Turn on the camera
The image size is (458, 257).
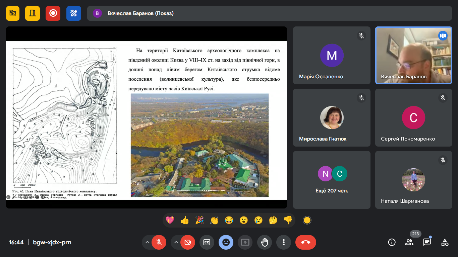188,242
